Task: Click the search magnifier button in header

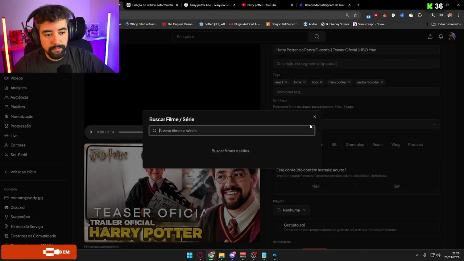Action: coord(317,37)
